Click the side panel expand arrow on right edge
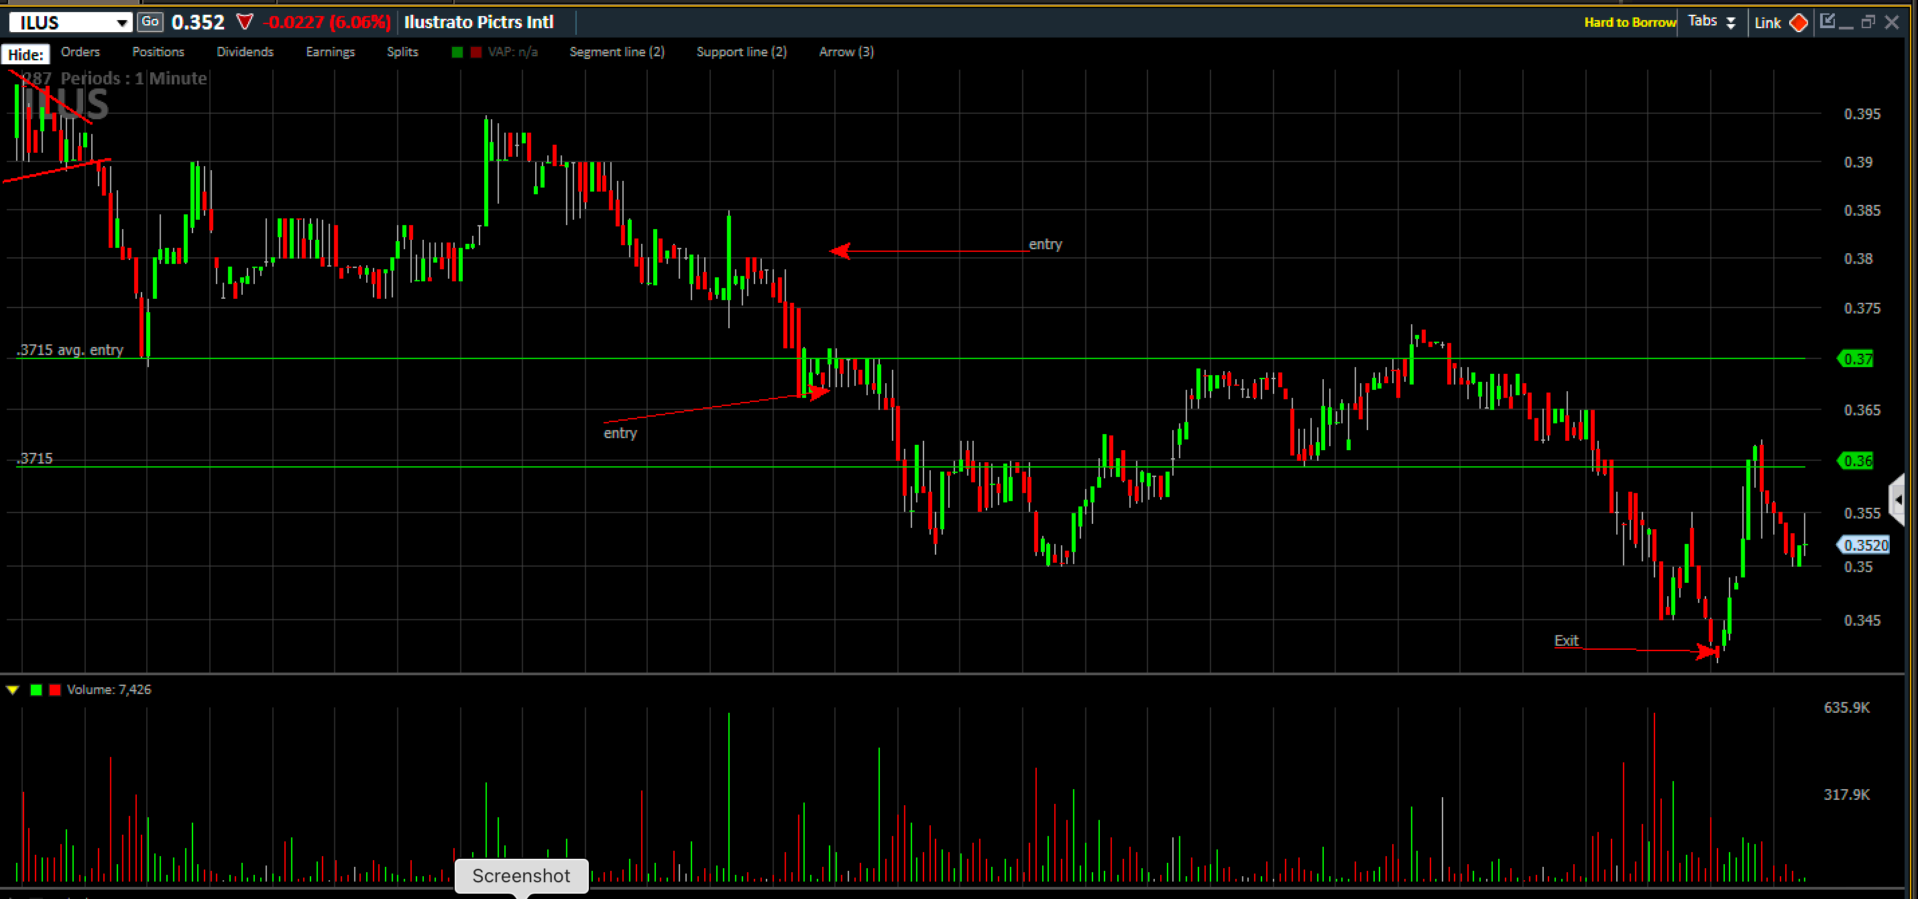This screenshot has height=899, width=1918. click(x=1898, y=500)
